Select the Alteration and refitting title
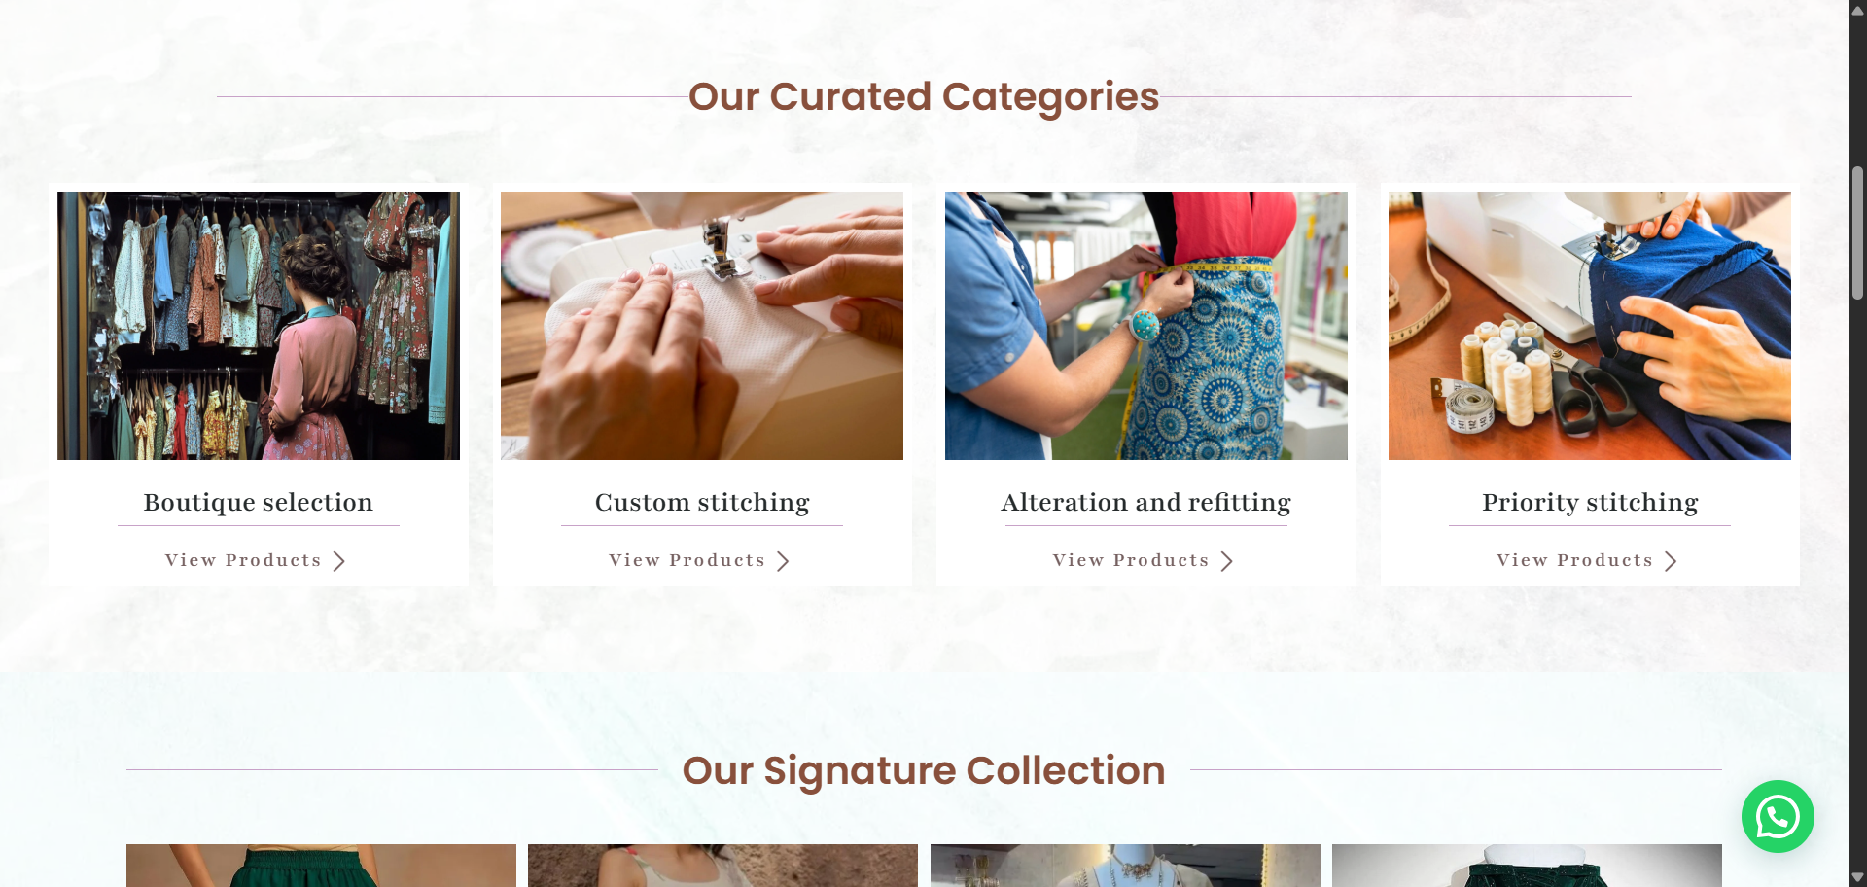The width and height of the screenshot is (1867, 887). click(1146, 503)
